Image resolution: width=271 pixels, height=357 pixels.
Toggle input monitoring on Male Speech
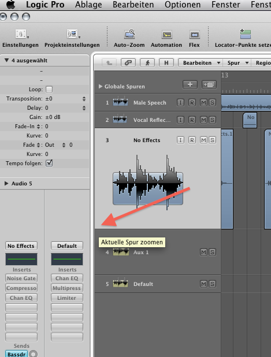[x=180, y=103]
